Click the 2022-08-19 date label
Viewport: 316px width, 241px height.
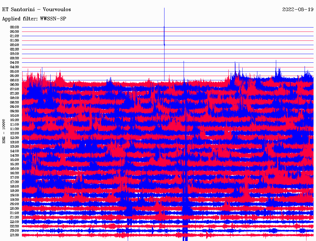point(298,10)
